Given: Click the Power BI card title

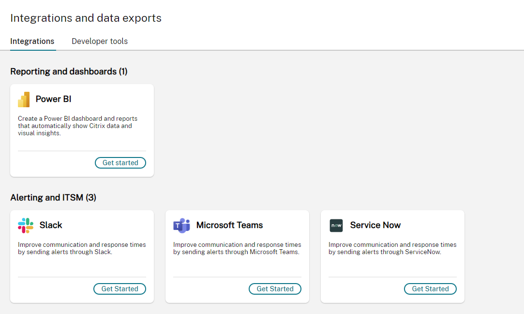Looking at the screenshot, I should (x=53, y=99).
